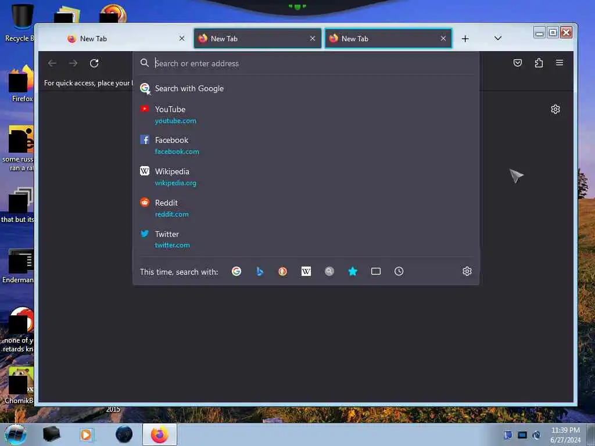Expand the list all tabs chevron
Screen dimensions: 595x446
click(x=498, y=38)
